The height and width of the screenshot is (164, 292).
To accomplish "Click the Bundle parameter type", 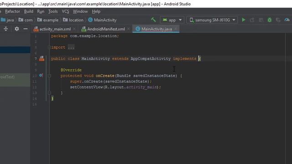I will click(124, 76).
